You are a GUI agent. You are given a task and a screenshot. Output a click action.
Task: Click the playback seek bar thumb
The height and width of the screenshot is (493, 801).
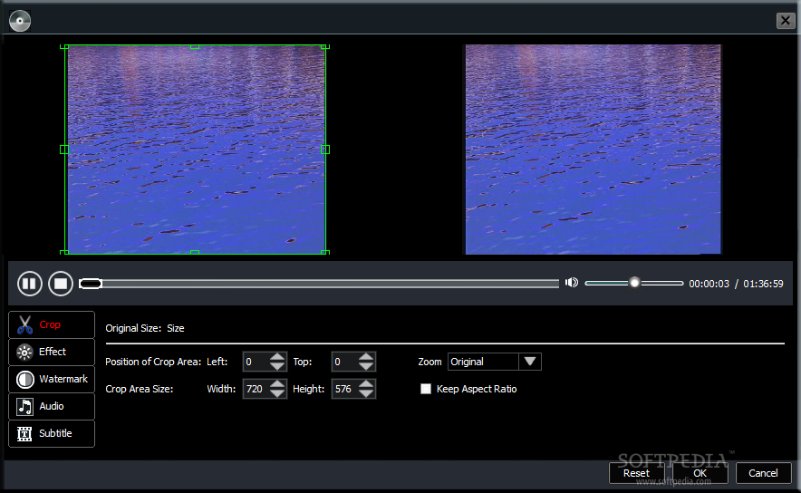click(x=91, y=284)
